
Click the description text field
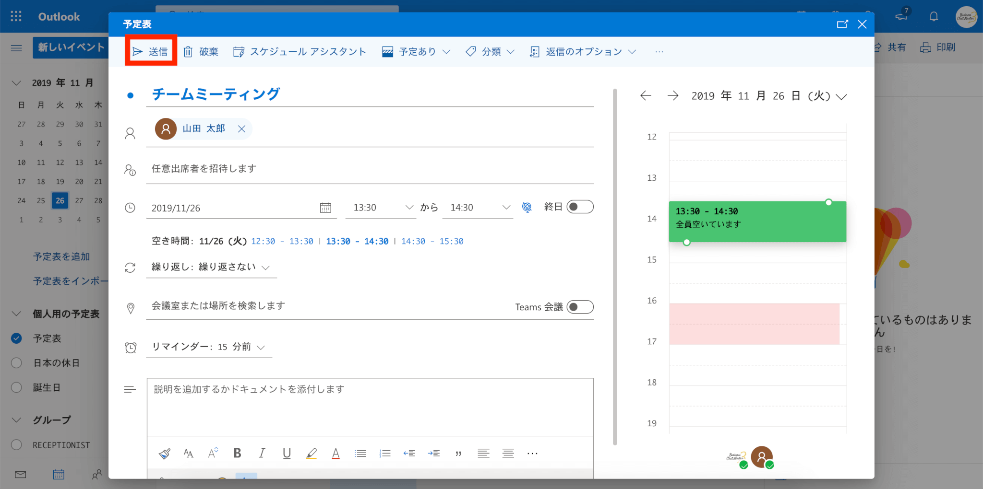tap(370, 407)
